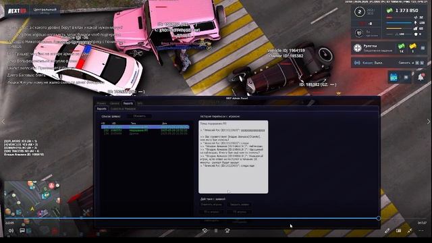This screenshot has height=243, width=432.
Task: Open the Reports sub-tab
Action: pyautogui.click(x=102, y=109)
